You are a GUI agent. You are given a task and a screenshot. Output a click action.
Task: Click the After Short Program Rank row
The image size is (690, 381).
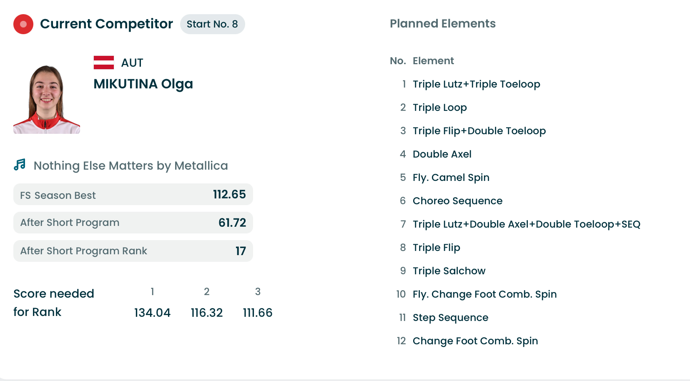pos(133,251)
